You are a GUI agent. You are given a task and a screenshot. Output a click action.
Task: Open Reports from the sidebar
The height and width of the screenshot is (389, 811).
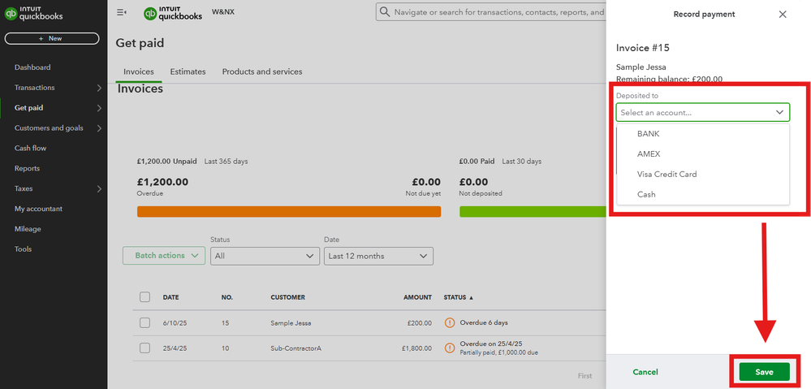coord(27,168)
